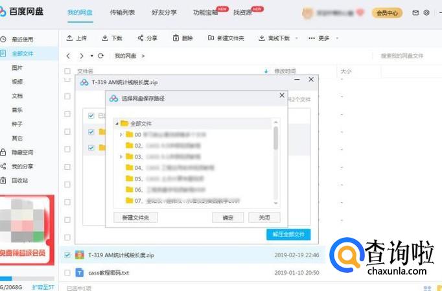Switch to the 我的网盘 tab
This screenshot has height=291, width=442.
point(80,12)
